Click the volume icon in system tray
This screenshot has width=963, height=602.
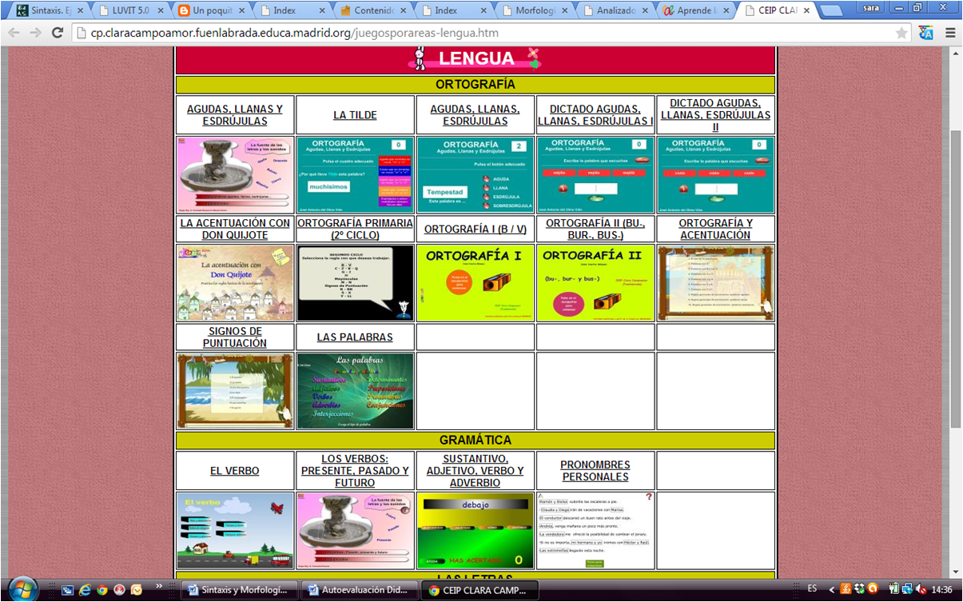921,589
